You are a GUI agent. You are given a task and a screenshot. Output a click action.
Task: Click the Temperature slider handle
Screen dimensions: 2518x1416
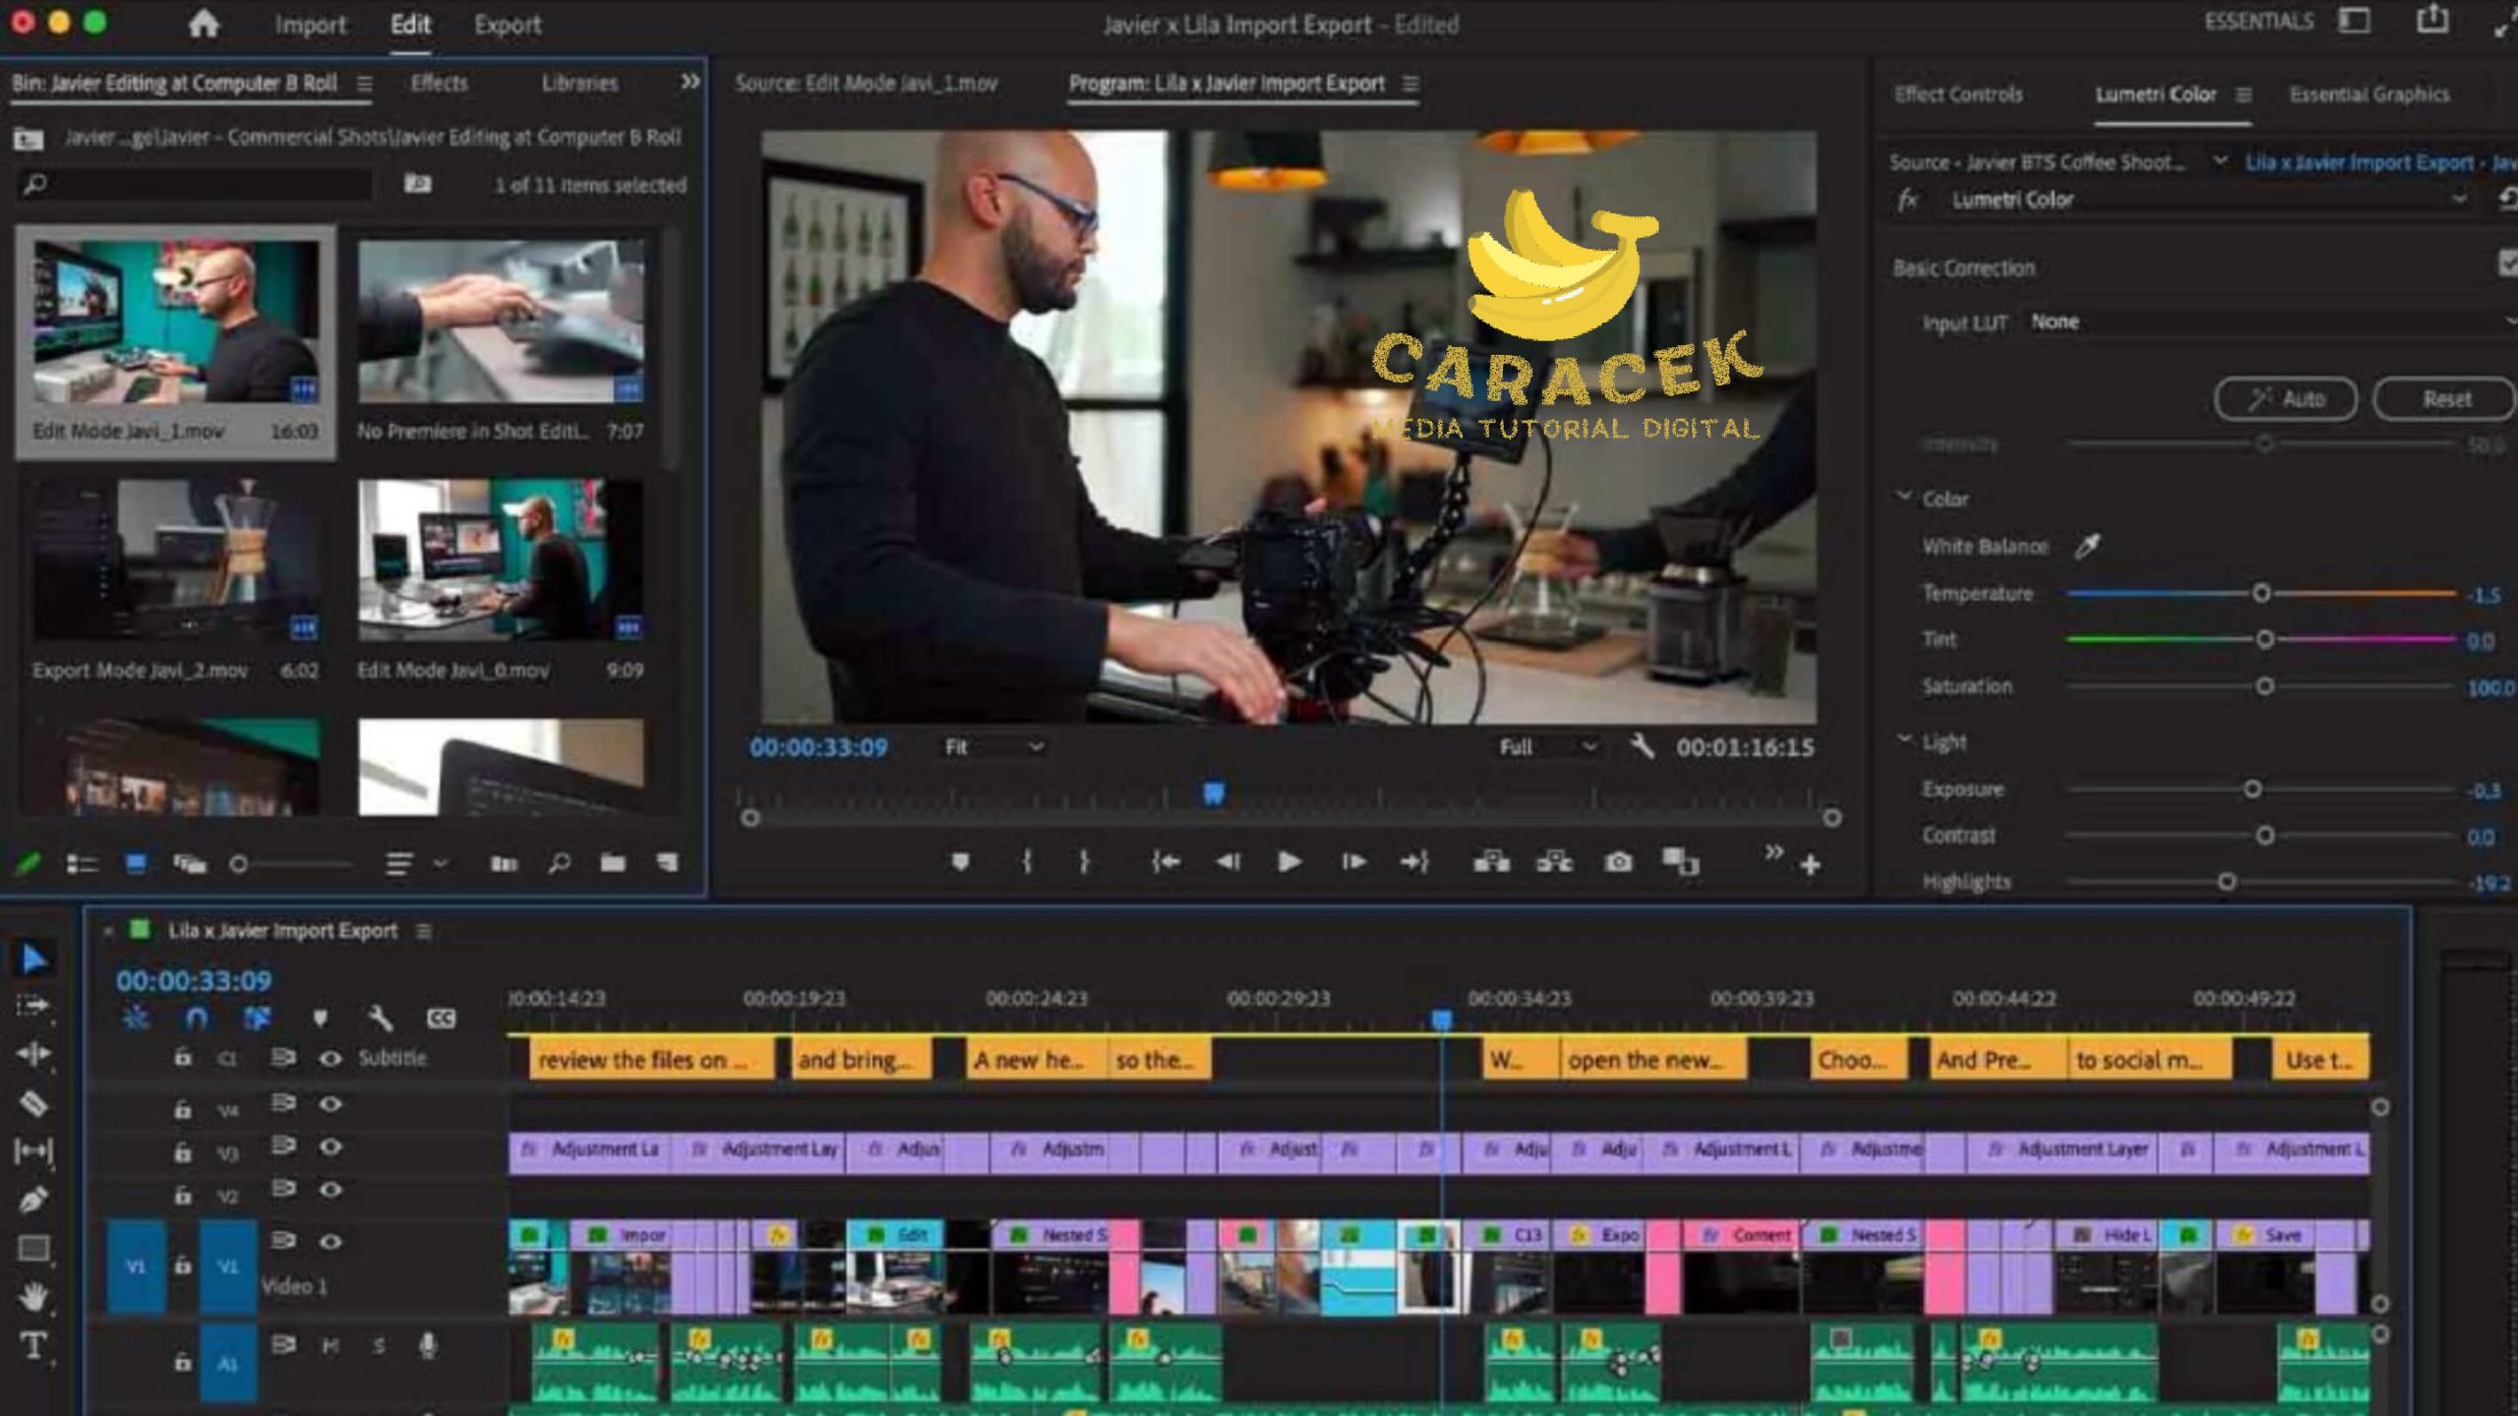[x=2261, y=593]
